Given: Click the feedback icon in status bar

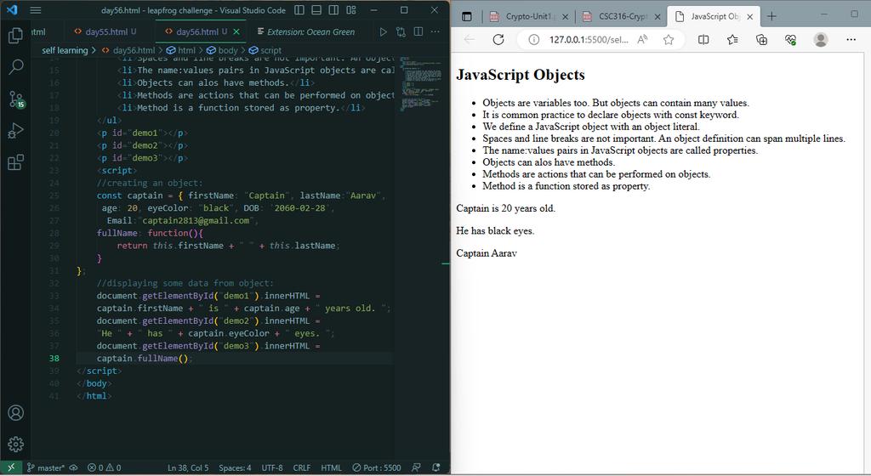Looking at the screenshot, I should click(x=416, y=467).
